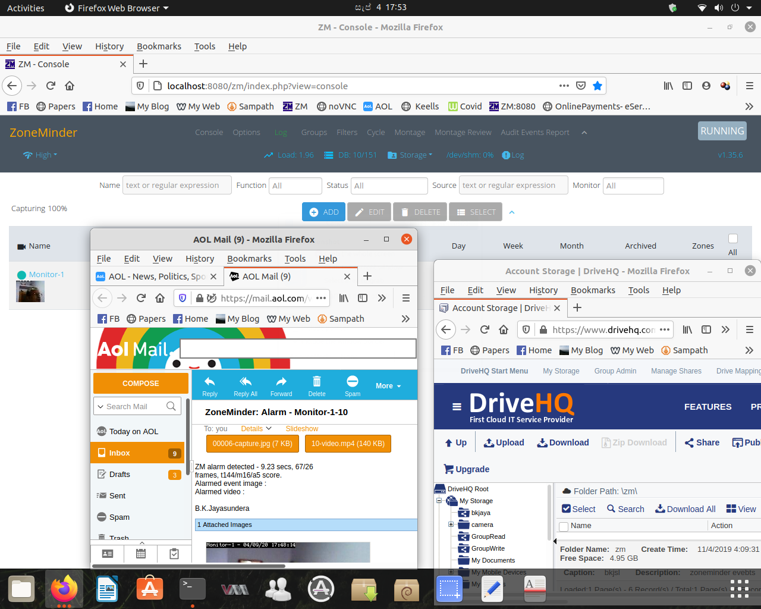
Task: Click ZoneMinder Log info icon
Action: tap(506, 155)
